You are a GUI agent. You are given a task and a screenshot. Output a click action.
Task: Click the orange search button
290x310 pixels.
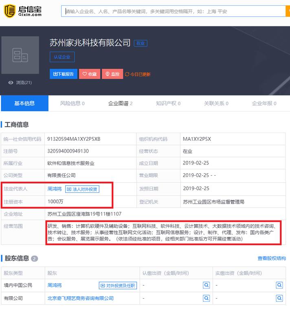click(x=288, y=11)
